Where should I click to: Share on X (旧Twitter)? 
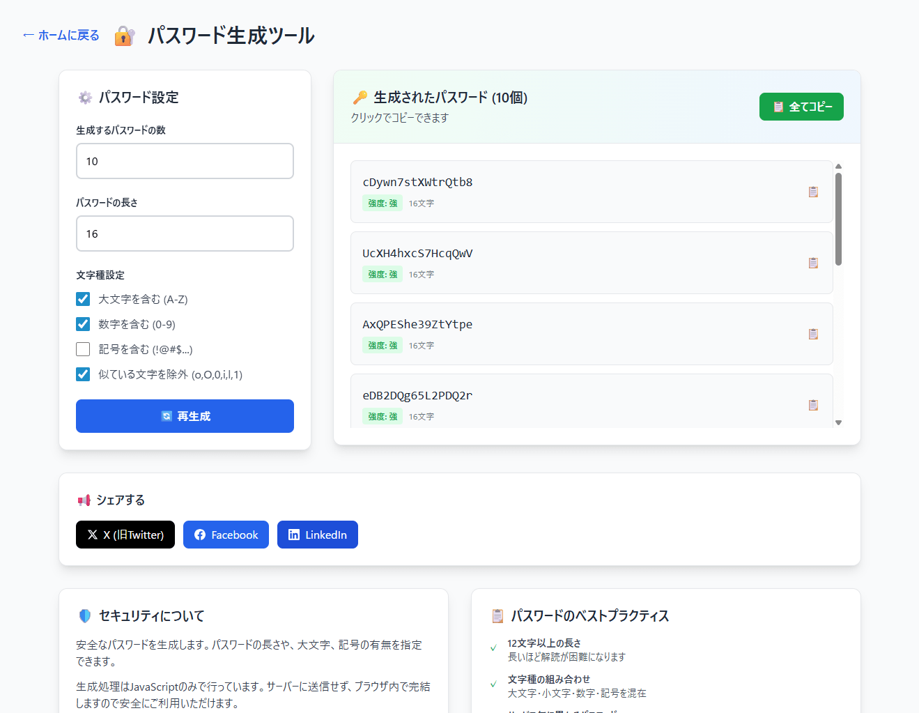coord(125,535)
